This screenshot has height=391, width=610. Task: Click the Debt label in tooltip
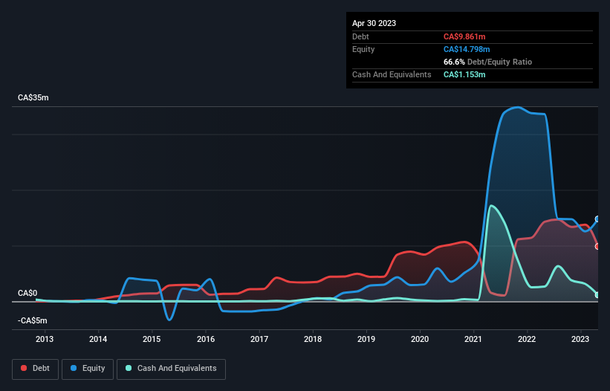[x=360, y=36]
